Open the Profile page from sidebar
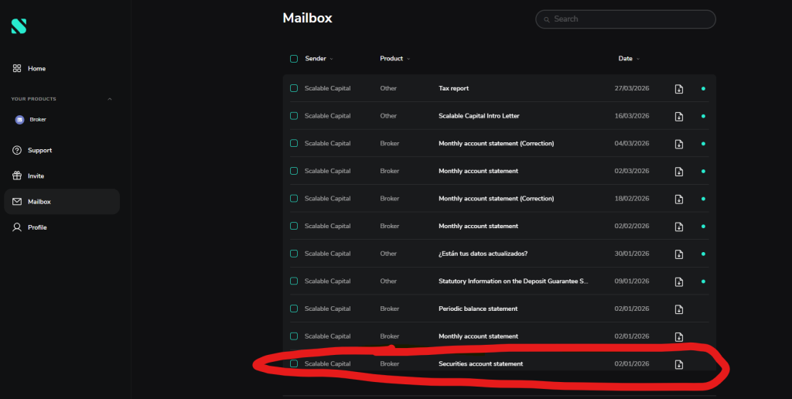The height and width of the screenshot is (399, 792). tap(36, 227)
